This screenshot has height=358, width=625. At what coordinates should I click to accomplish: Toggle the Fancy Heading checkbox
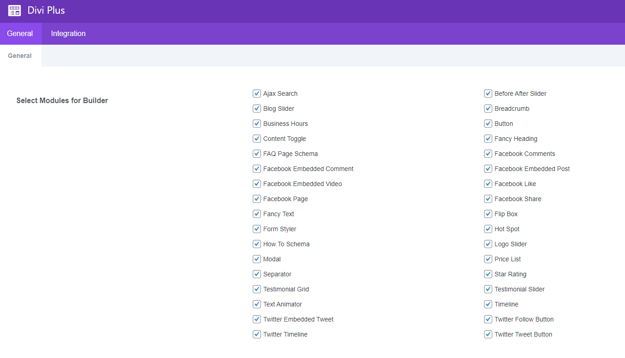click(x=488, y=139)
